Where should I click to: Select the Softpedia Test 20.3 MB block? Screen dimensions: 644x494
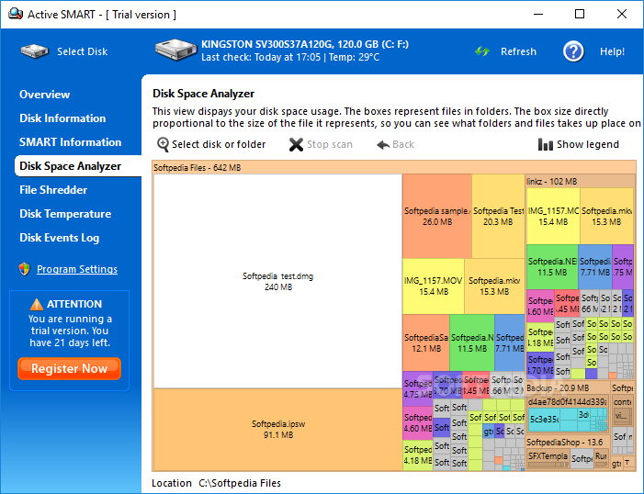tap(498, 216)
